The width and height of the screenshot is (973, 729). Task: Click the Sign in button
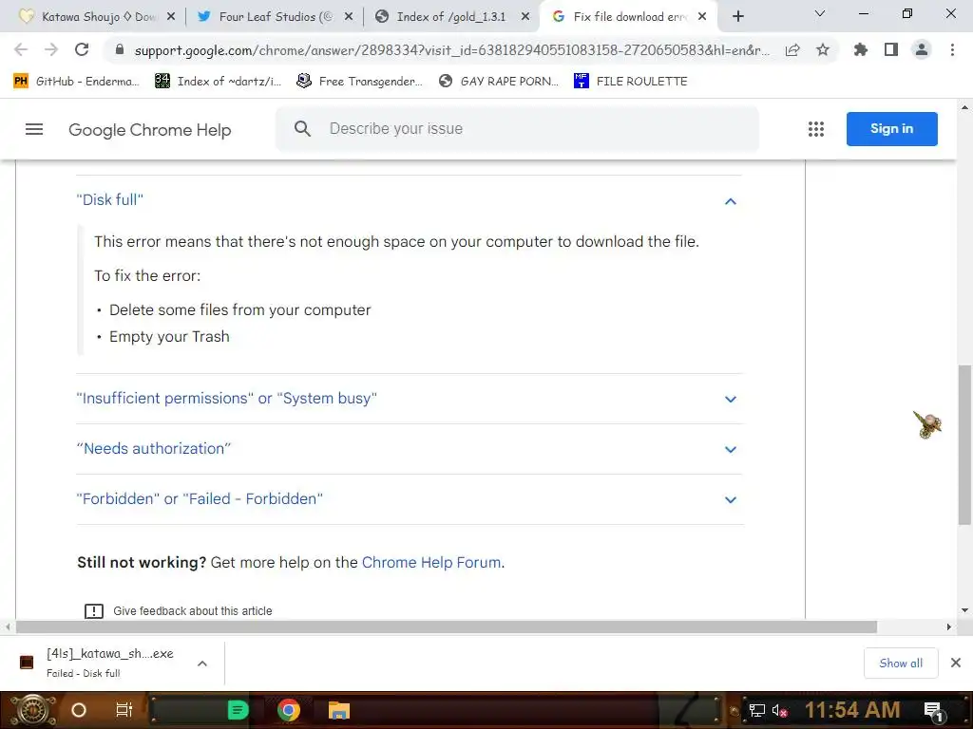tap(891, 129)
